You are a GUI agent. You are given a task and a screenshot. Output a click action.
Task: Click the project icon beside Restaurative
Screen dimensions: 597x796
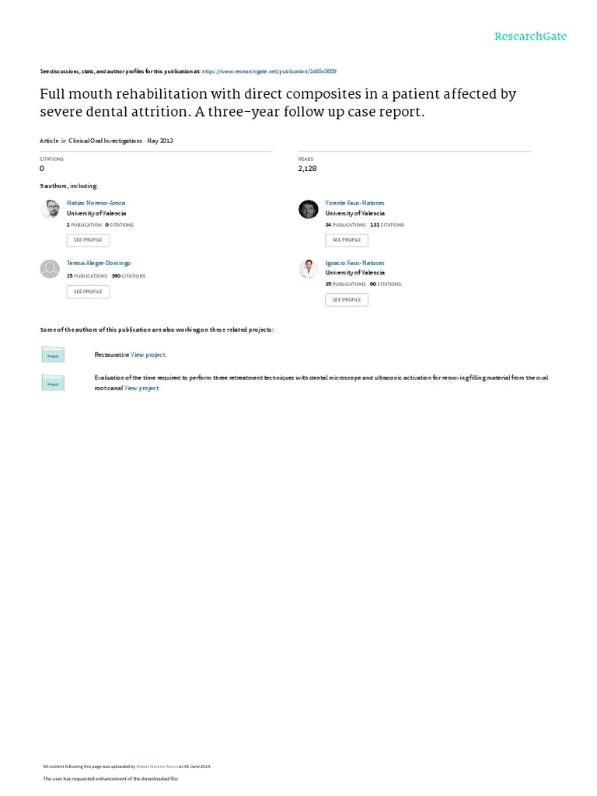[x=53, y=354]
